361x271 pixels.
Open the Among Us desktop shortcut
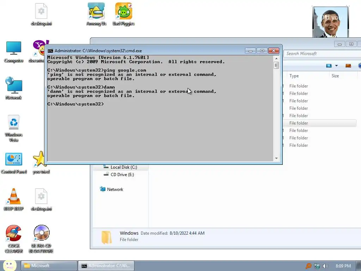[x=96, y=14]
